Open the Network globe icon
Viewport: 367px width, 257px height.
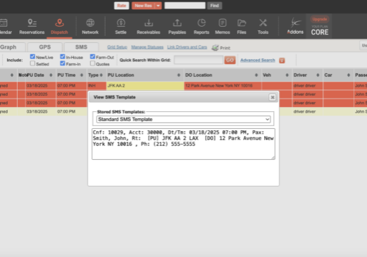click(90, 23)
